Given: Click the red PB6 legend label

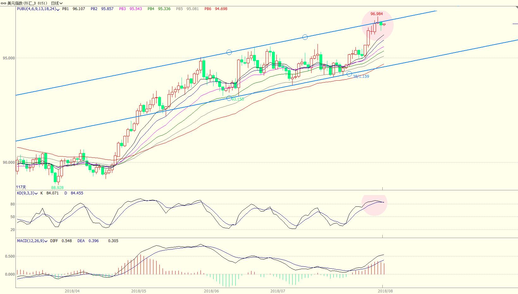Looking at the screenshot, I should click(207, 9).
